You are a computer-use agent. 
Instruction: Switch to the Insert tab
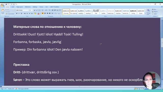[13, 7]
